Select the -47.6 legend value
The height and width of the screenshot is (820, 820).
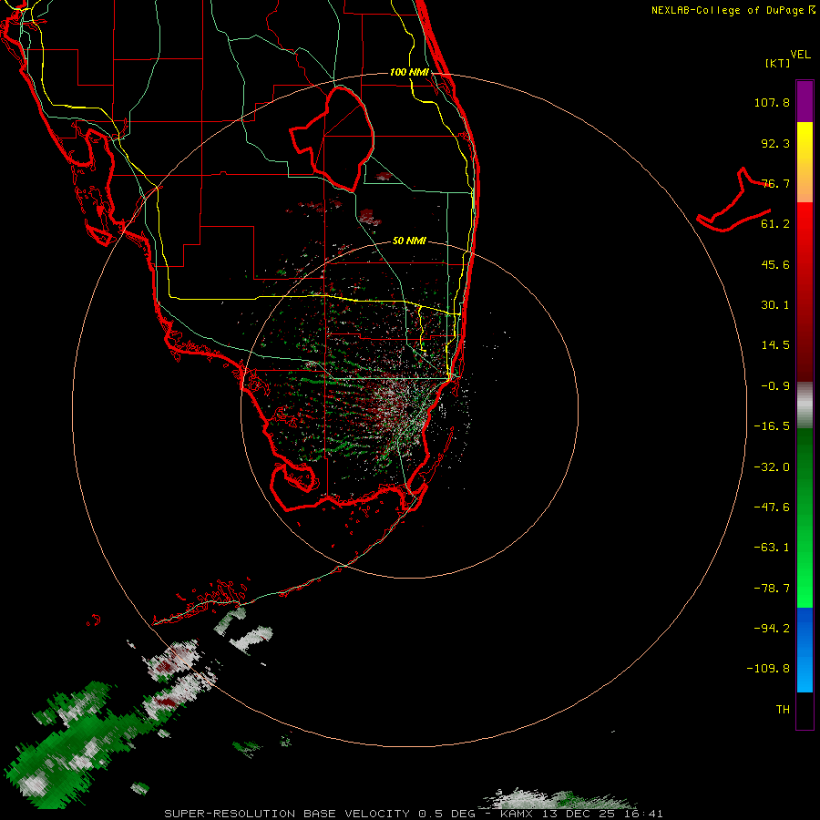point(772,507)
